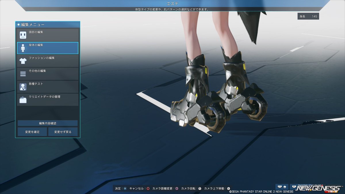The height and width of the screenshot is (194, 345).
Task: Click the 身長 145 height indicator
Action: [x=308, y=16]
